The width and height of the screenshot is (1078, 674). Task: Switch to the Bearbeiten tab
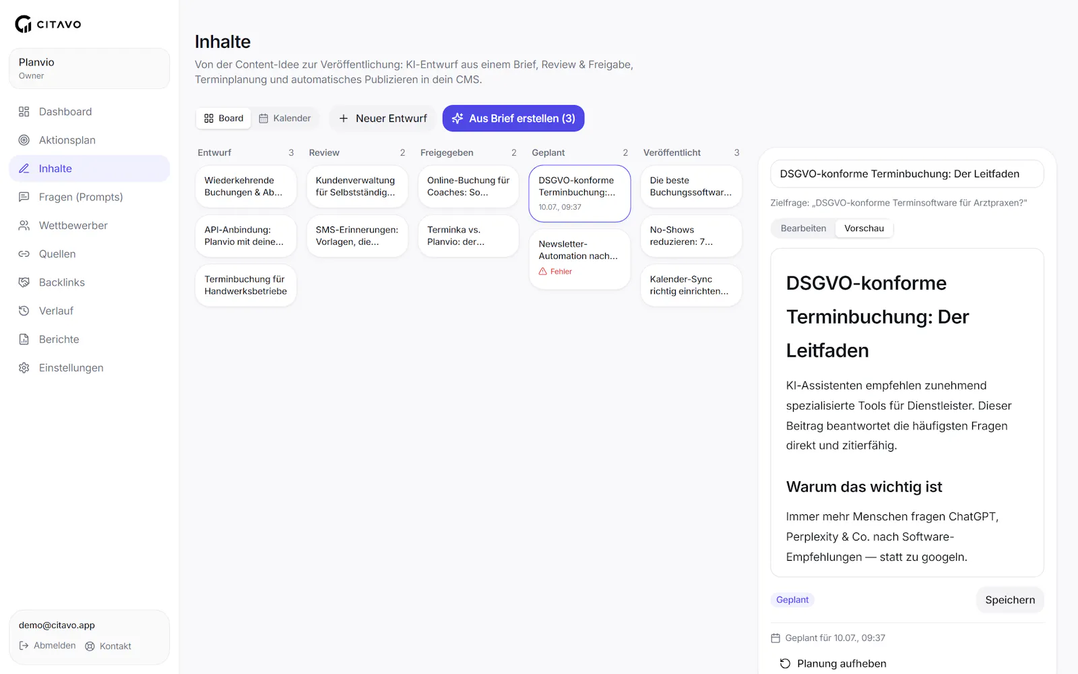click(803, 228)
